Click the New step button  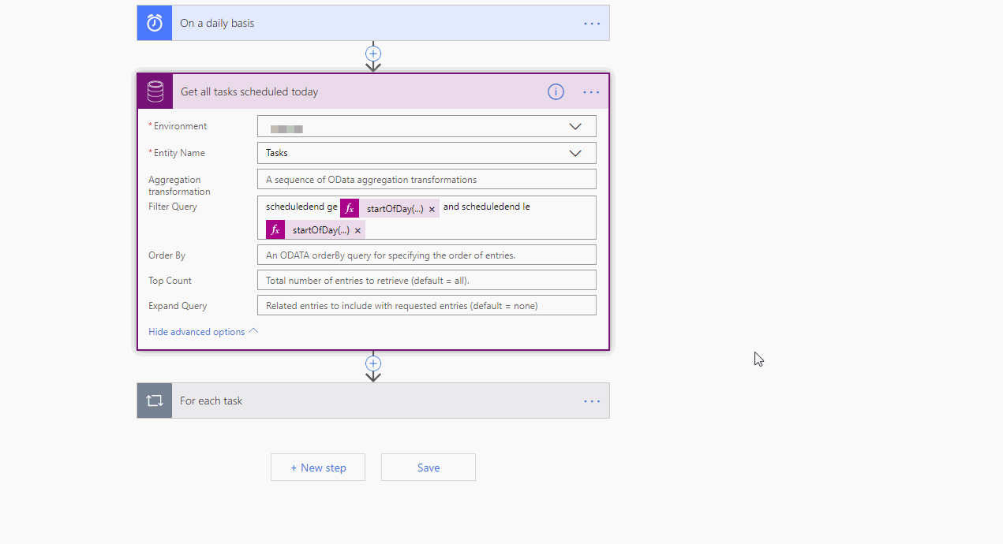tap(318, 467)
